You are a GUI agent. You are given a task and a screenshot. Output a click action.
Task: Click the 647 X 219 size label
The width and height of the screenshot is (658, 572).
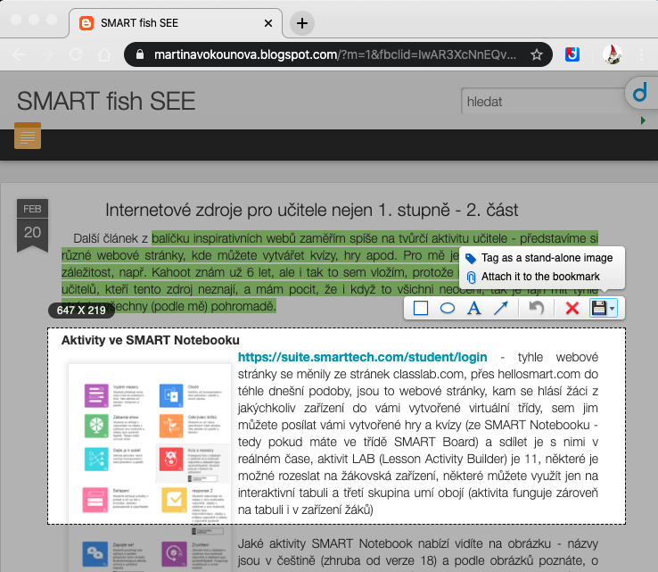pyautogui.click(x=81, y=311)
